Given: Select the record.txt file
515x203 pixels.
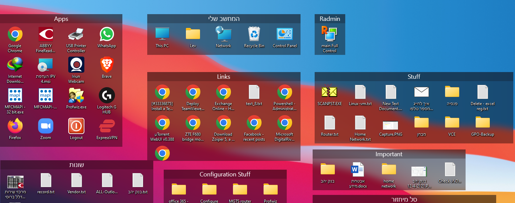Looking at the screenshot, I should coord(46,180).
